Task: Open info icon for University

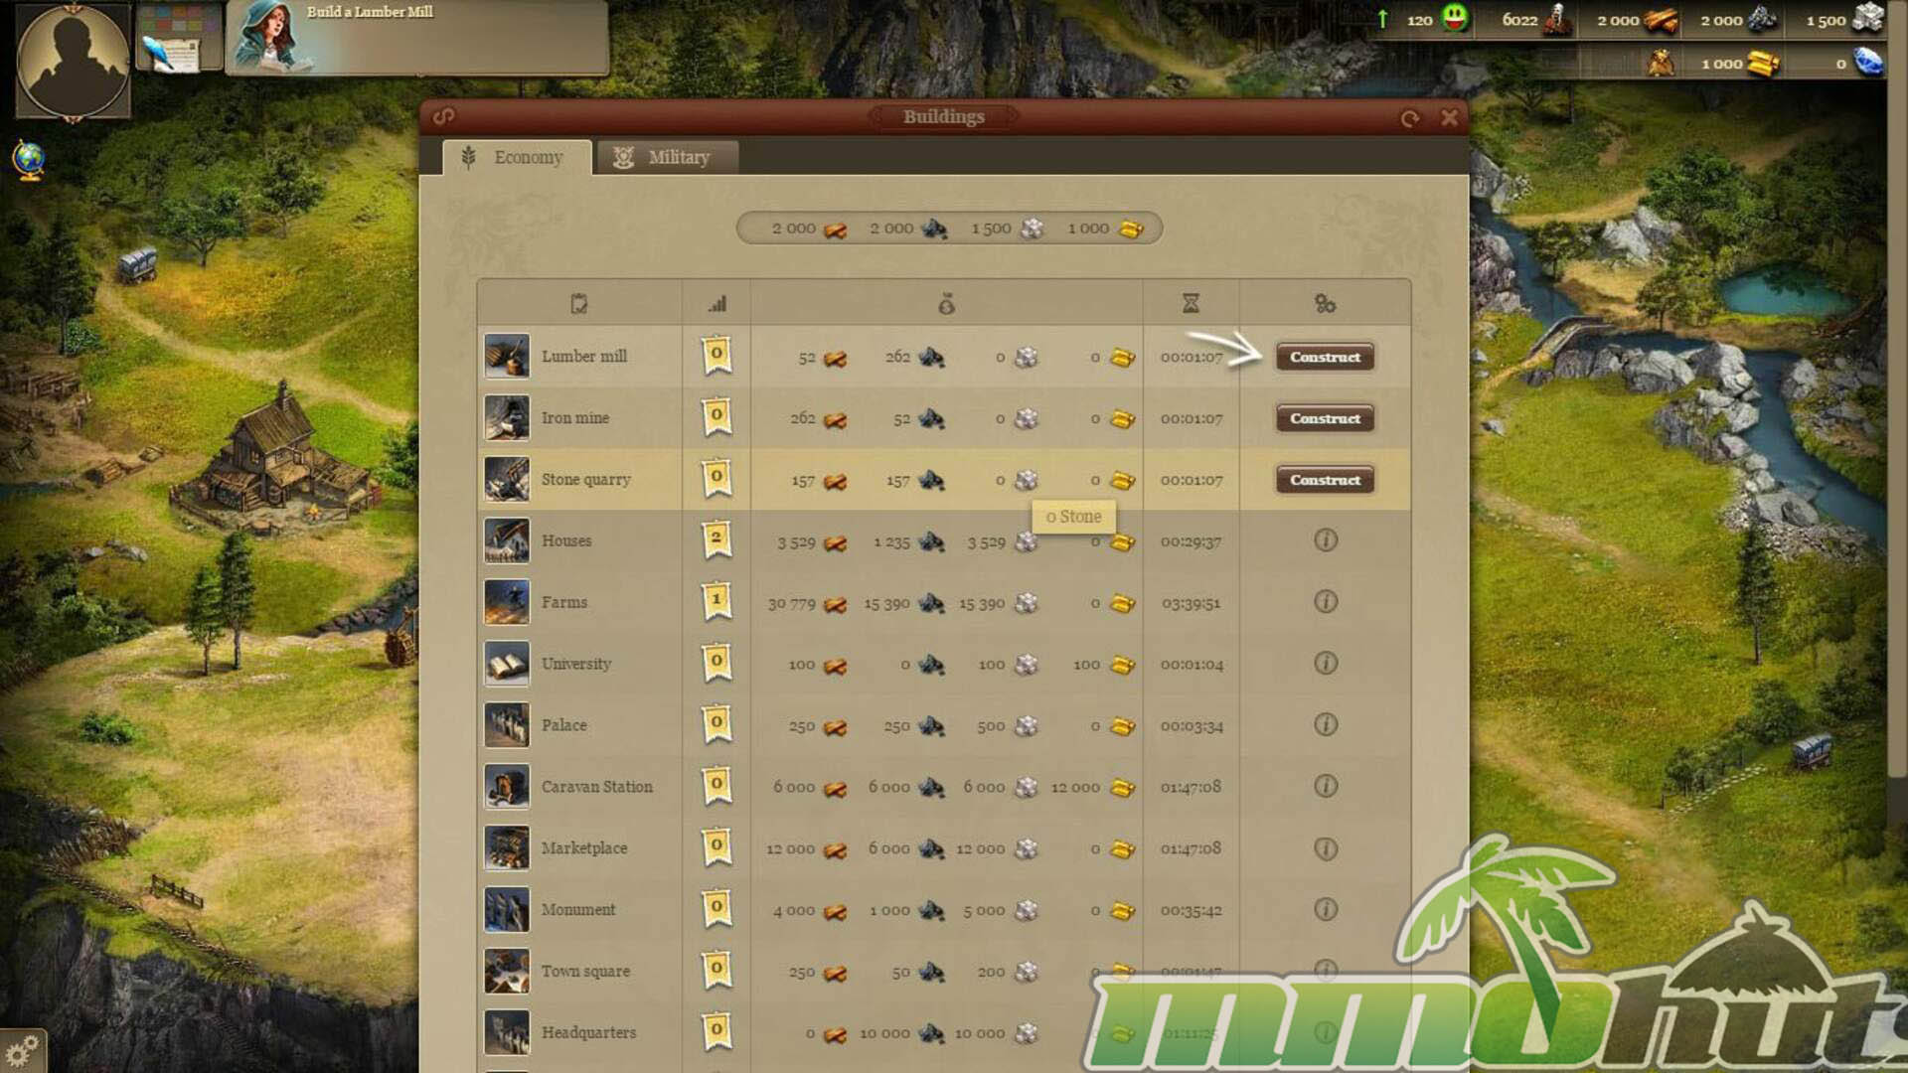Action: coord(1325,664)
